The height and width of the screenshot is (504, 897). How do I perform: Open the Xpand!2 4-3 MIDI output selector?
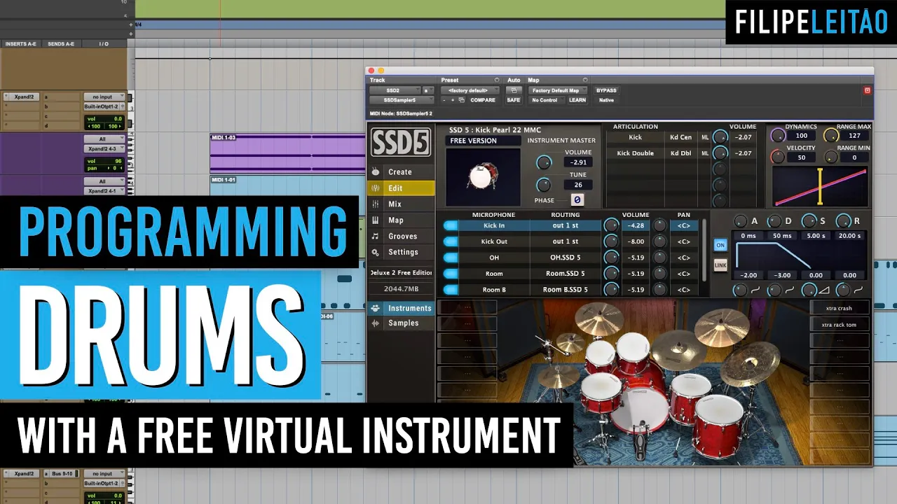pos(104,148)
